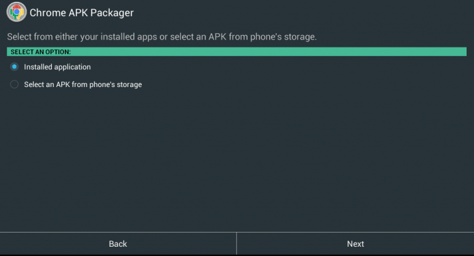The height and width of the screenshot is (256, 474).
Task: Click the right end of the green header bar
Action: 457,52
